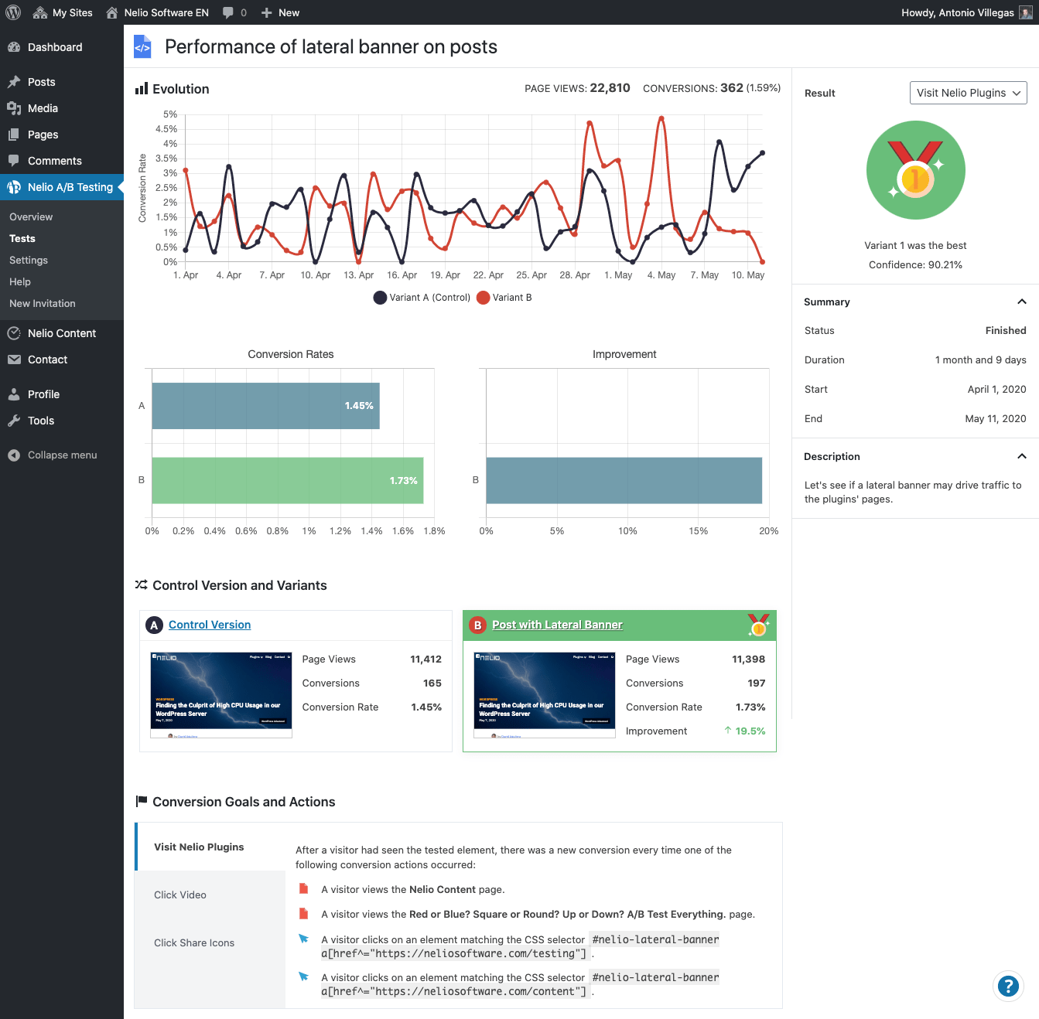Open the Visit Nelio Plugins goal dropdown
The width and height of the screenshot is (1039, 1019).
tap(968, 93)
